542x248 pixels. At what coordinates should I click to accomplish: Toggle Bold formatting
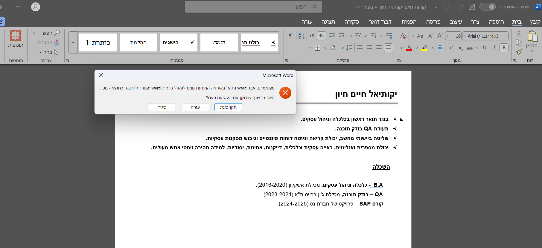click(504, 48)
